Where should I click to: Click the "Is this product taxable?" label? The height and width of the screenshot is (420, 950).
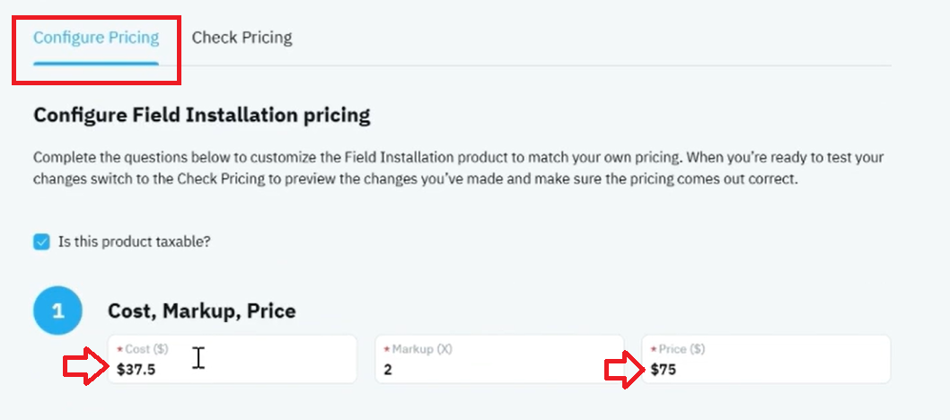(134, 242)
